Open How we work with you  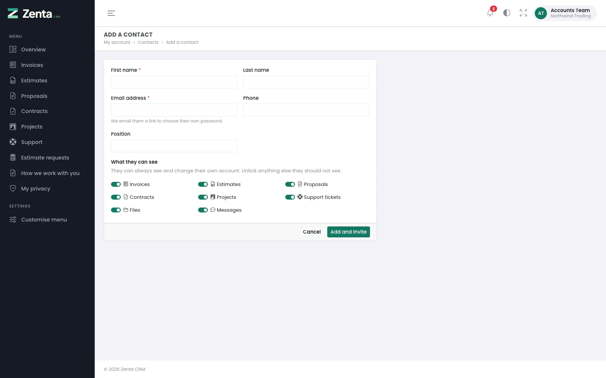tap(47, 173)
